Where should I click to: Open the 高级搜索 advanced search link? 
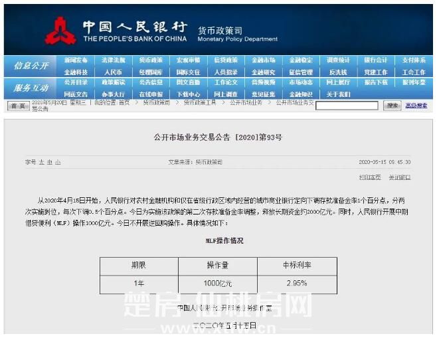(416, 106)
